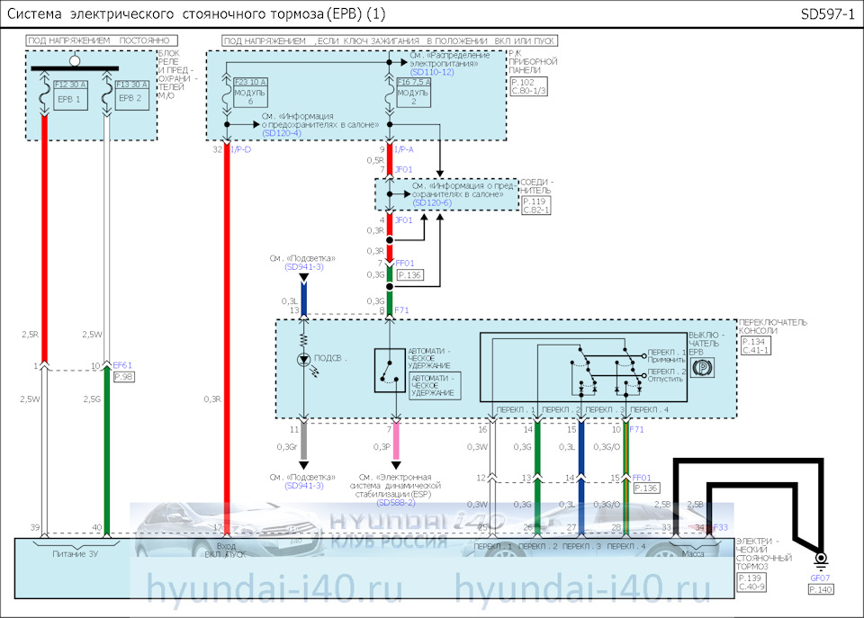Image resolution: width=864 pixels, height=618 pixels.
Task: Click the P.139 C.40-9 reference box
Action: 751,582
